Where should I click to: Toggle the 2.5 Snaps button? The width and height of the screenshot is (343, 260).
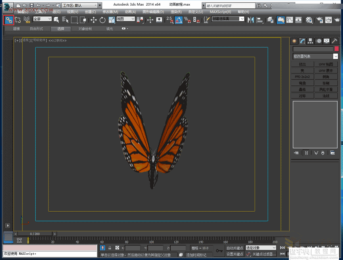tap(170, 20)
